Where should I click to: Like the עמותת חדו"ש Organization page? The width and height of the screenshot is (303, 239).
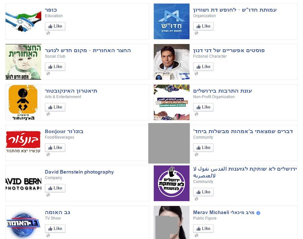pos(203,26)
